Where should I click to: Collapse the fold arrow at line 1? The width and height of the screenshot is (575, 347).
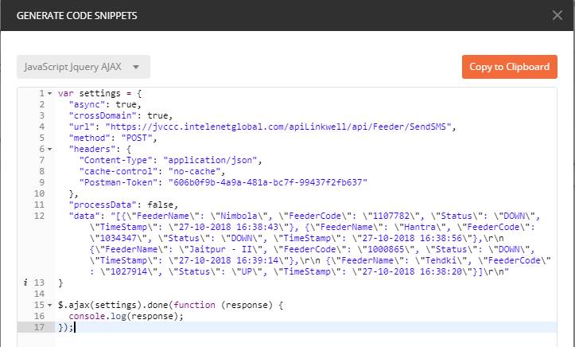click(50, 94)
